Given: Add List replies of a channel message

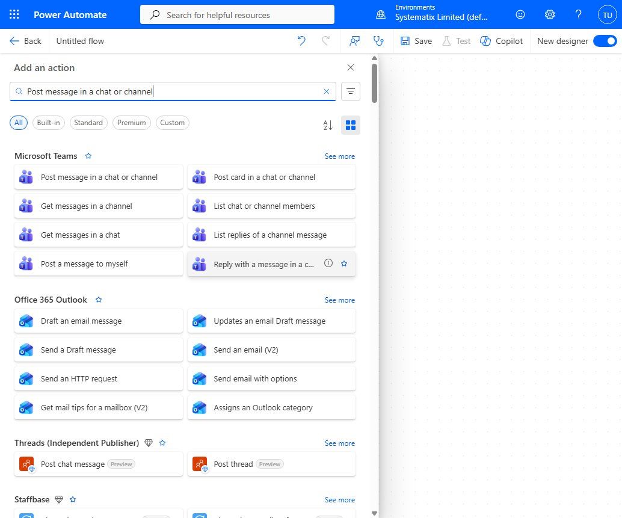Looking at the screenshot, I should pos(271,235).
